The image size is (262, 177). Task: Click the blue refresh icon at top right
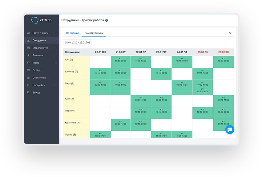click(x=230, y=33)
